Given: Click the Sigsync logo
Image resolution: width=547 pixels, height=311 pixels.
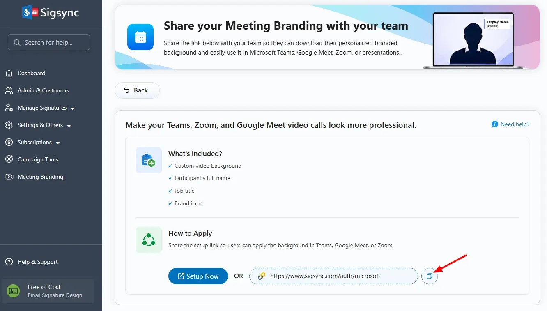Looking at the screenshot, I should [x=51, y=12].
